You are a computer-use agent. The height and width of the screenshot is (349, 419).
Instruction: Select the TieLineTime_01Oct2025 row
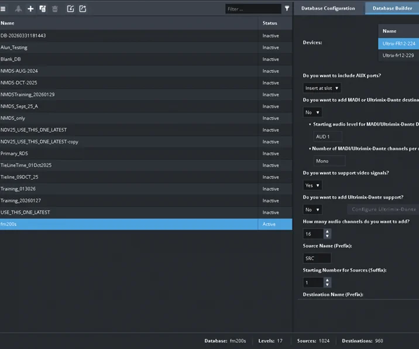pos(146,165)
